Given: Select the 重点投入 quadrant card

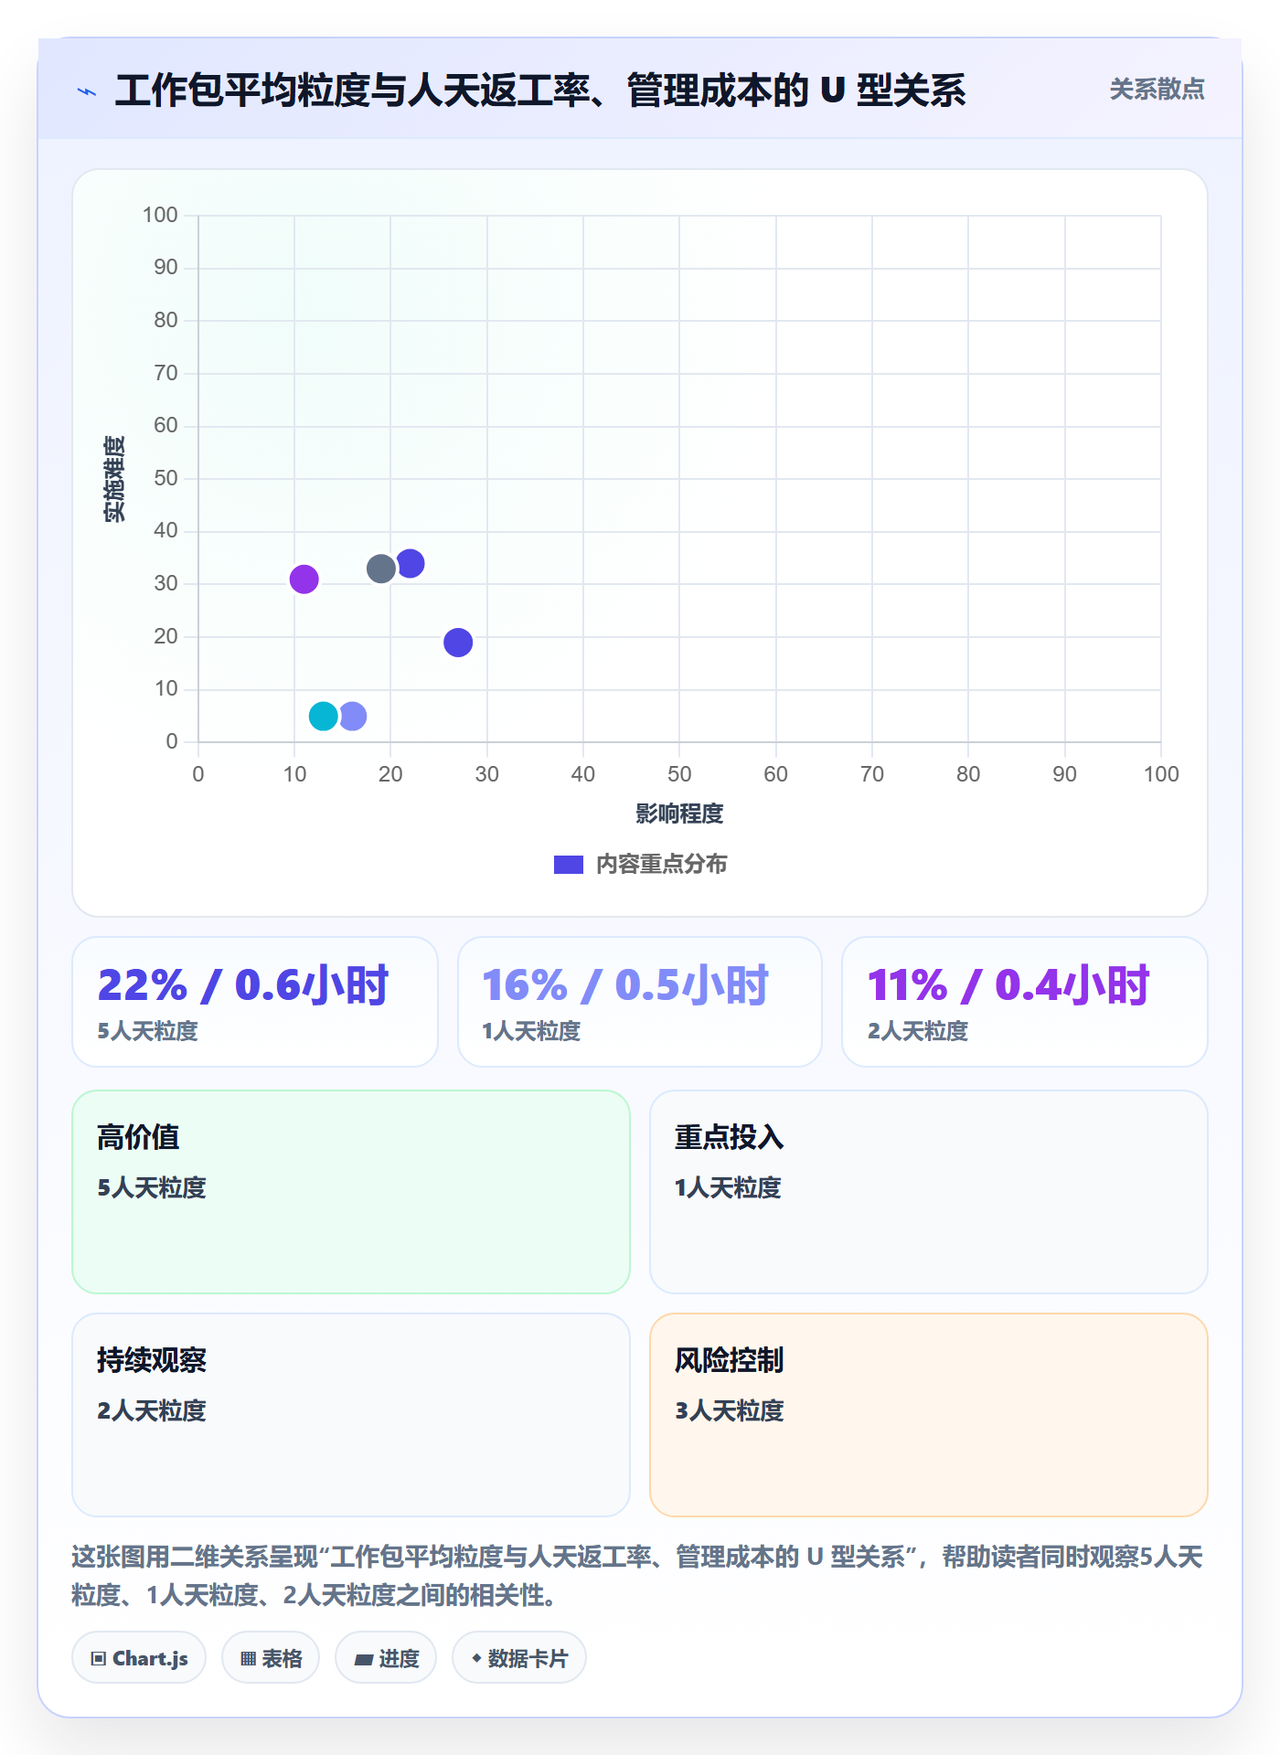Looking at the screenshot, I should [929, 1192].
